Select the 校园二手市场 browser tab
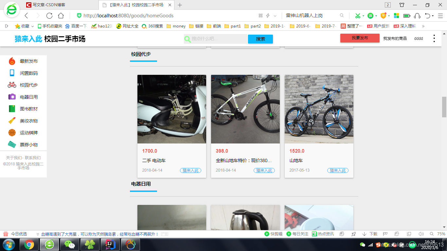 [x=136, y=5]
